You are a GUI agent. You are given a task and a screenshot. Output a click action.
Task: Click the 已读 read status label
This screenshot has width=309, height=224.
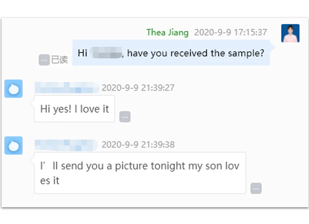click(60, 60)
